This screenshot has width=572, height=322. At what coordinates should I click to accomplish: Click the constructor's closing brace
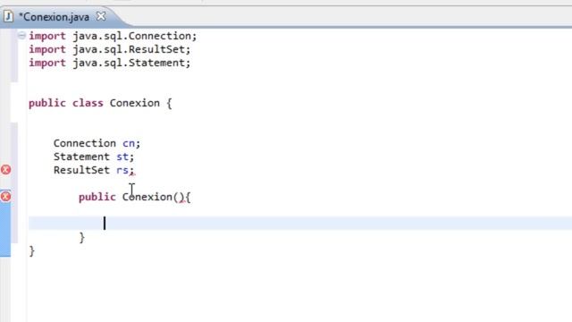click(x=82, y=238)
